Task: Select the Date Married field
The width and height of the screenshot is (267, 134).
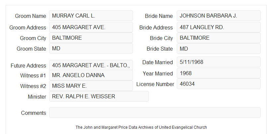Action: point(219,62)
